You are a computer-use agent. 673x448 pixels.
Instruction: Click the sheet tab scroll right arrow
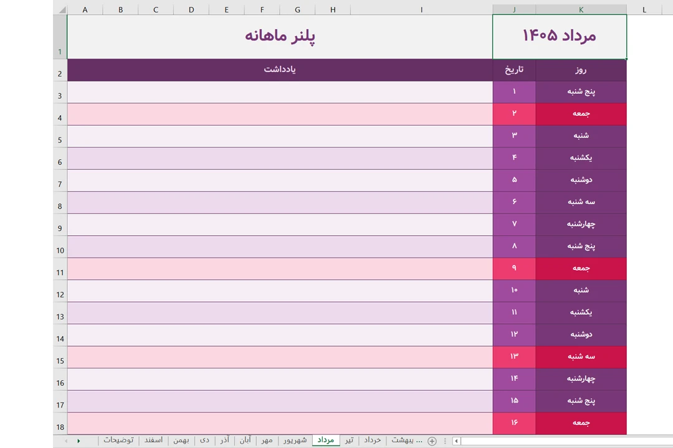pyautogui.click(x=79, y=441)
